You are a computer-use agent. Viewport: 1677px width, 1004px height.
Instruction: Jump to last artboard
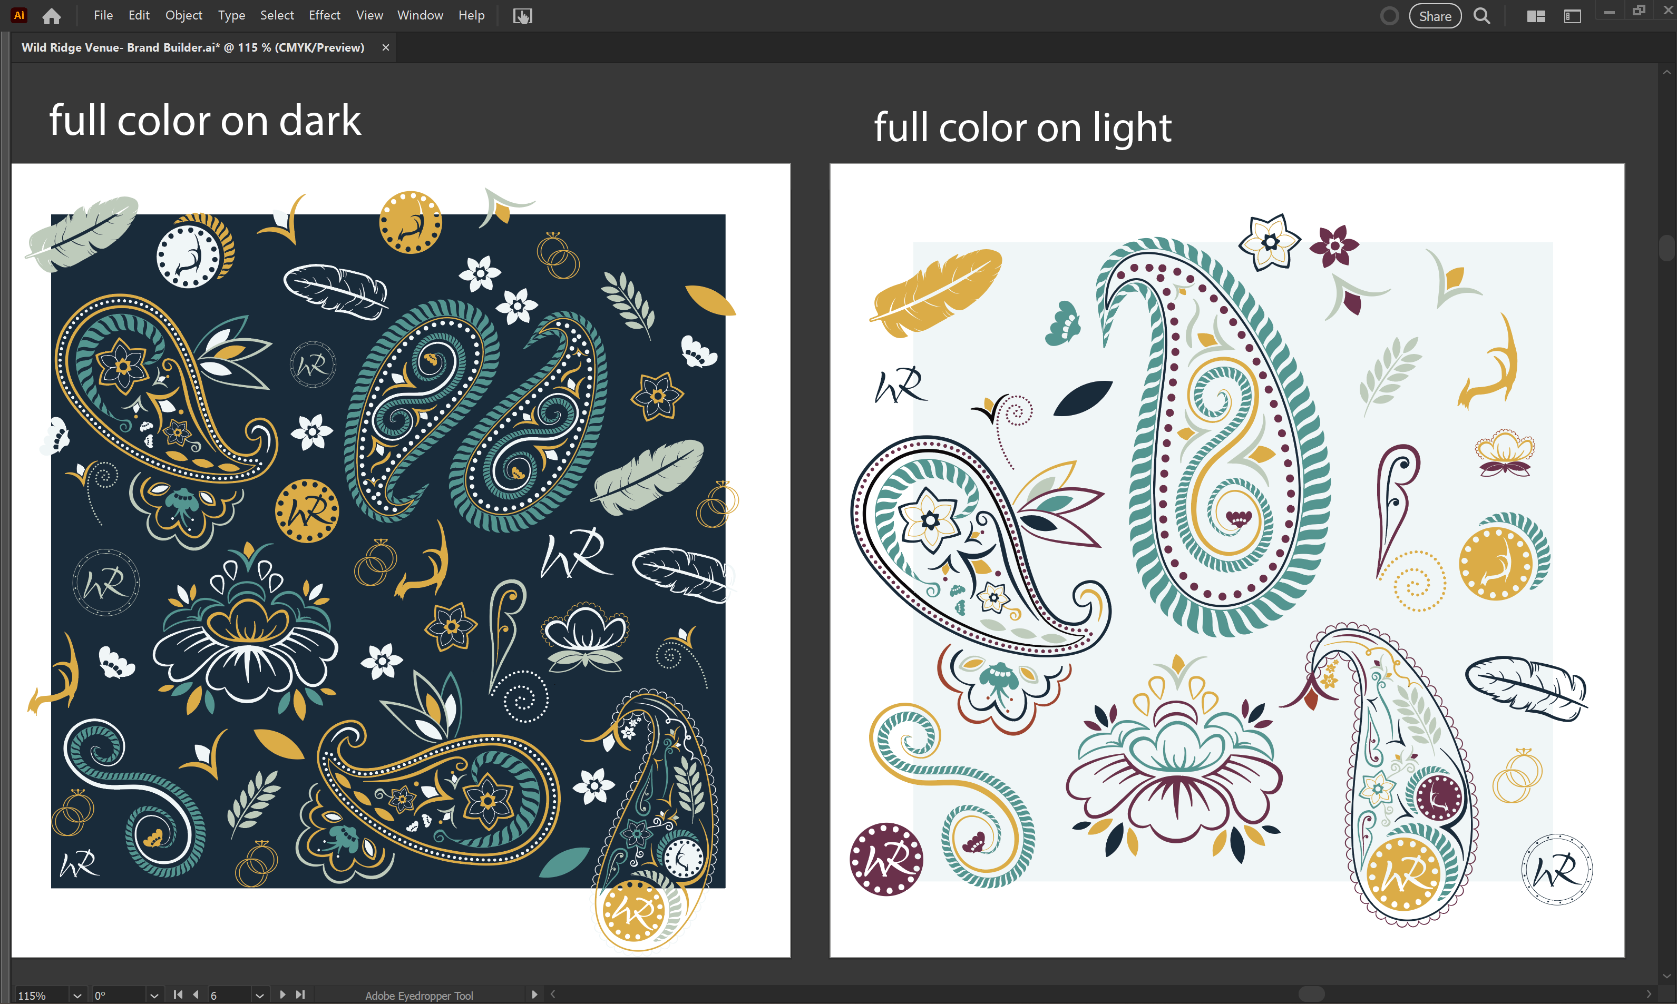coord(300,995)
